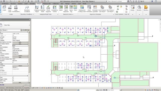
Task: Open Heating and Cooling Loads
Action: 82,9
